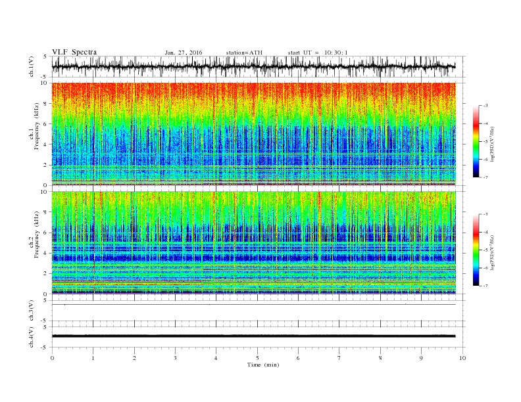This screenshot has width=521, height=402.
Task: Click the ch.1 spectrogram color scale bar
Action: point(476,141)
